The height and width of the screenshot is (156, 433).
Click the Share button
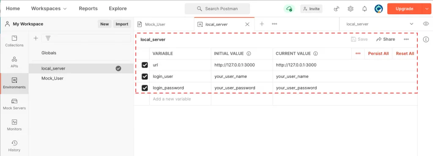click(x=386, y=39)
